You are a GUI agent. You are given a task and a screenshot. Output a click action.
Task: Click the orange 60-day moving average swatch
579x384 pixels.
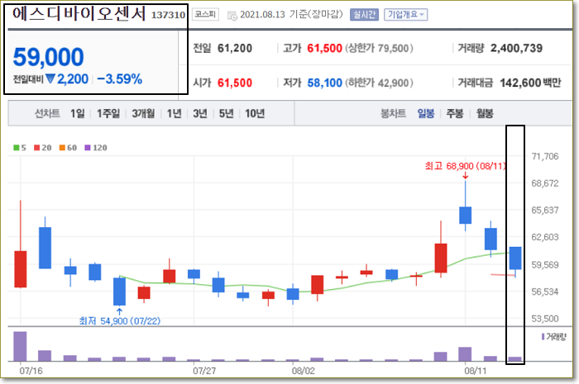click(x=62, y=148)
